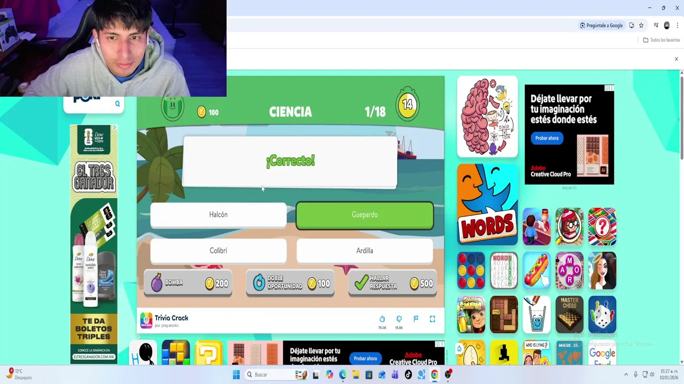684x384 pixels.
Task: Open the AMOR word puzzle game
Action: (x=569, y=271)
